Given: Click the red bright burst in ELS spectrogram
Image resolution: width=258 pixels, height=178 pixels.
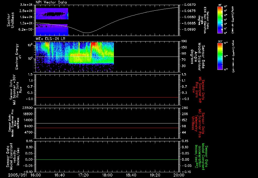Looking at the screenshot, I should point(94,44).
